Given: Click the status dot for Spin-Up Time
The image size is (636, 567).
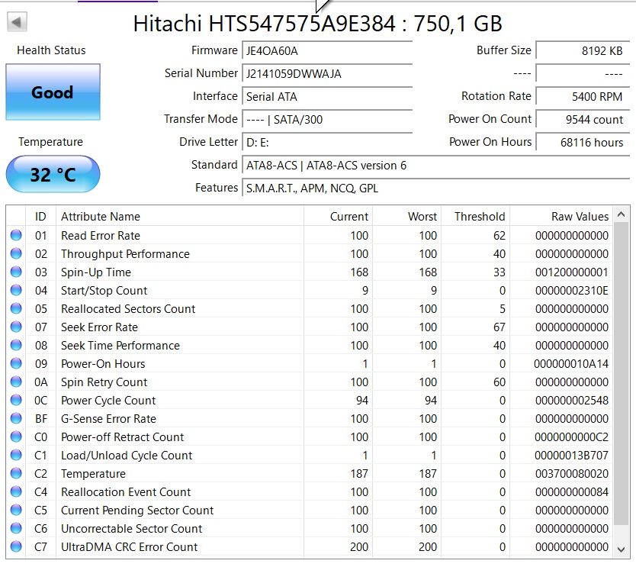Looking at the screenshot, I should (x=16, y=272).
